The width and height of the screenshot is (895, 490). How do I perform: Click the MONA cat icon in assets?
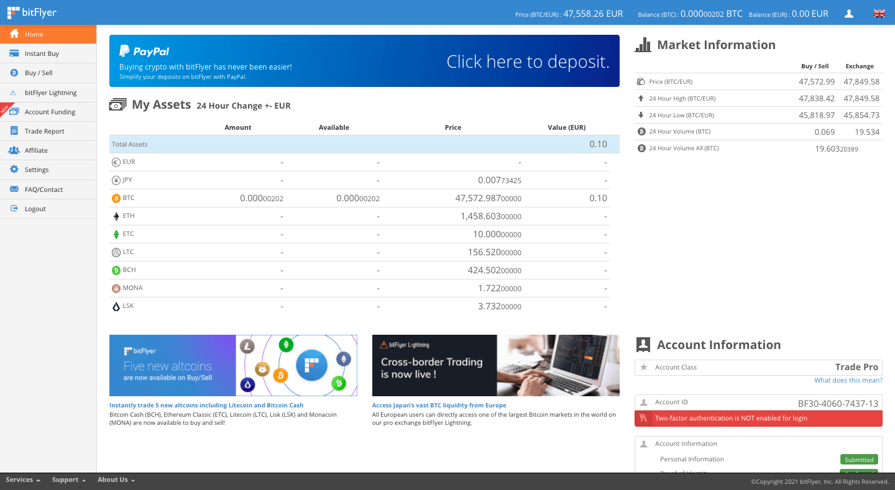point(116,288)
